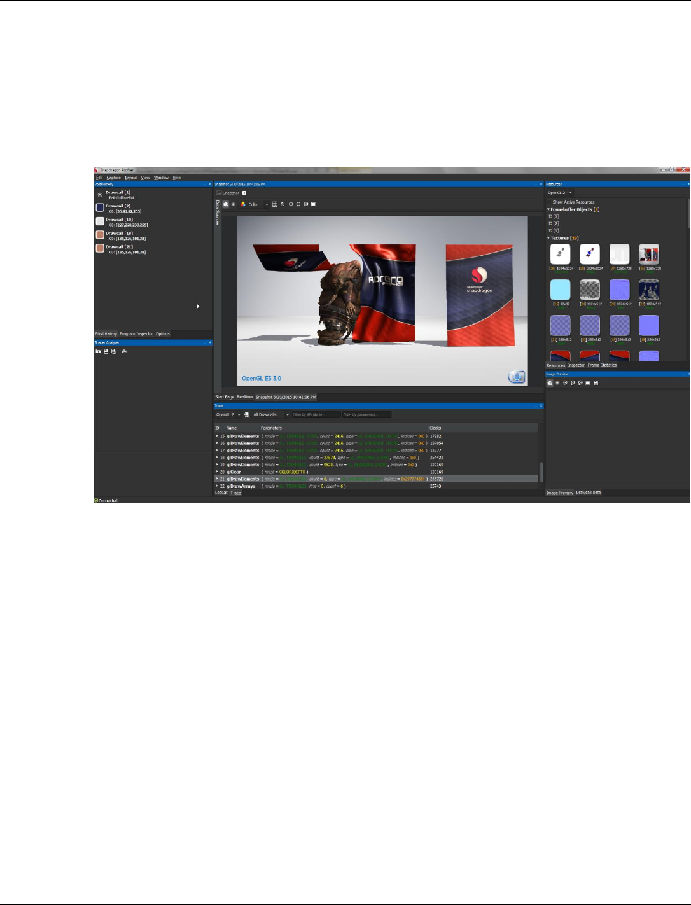Open the File menu
Image resolution: width=691 pixels, height=905 pixels.
99,178
